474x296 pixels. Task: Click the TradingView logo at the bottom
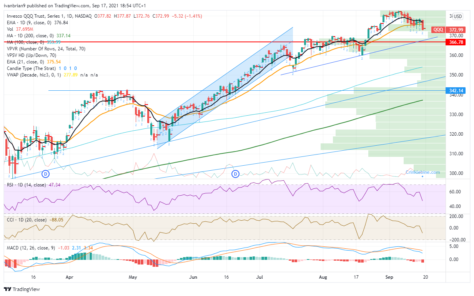point(22,289)
